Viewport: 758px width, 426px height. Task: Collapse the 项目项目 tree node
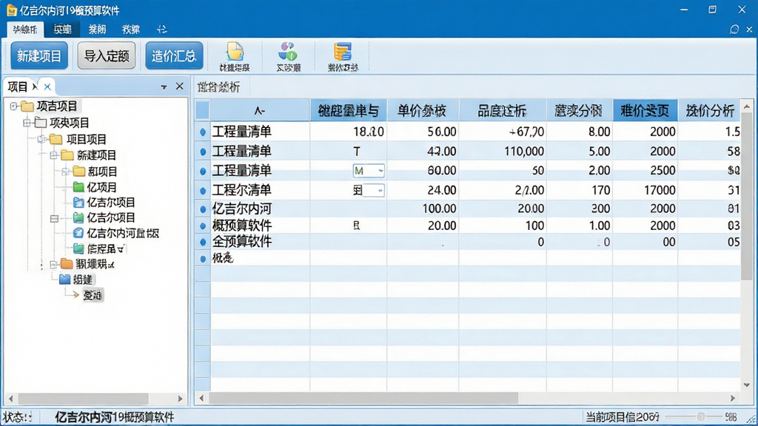(41, 139)
